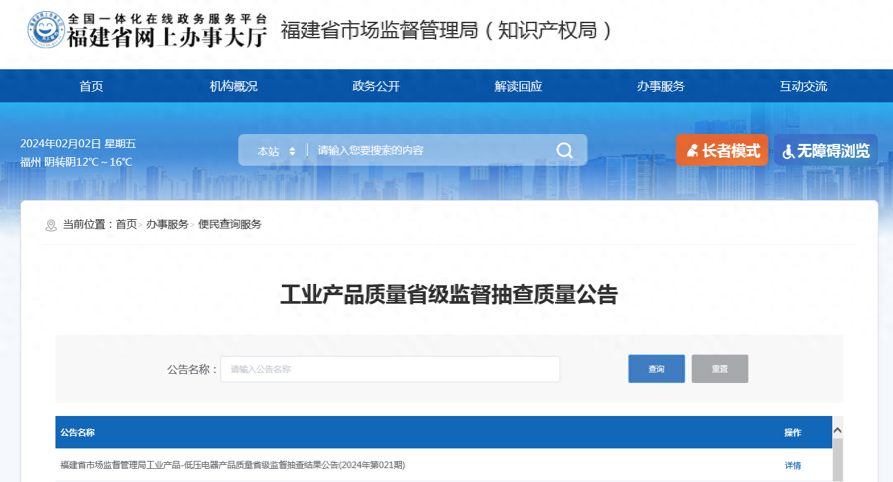This screenshot has height=482, width=893.
Task: Open the 机构概况 menu item
Action: [234, 86]
